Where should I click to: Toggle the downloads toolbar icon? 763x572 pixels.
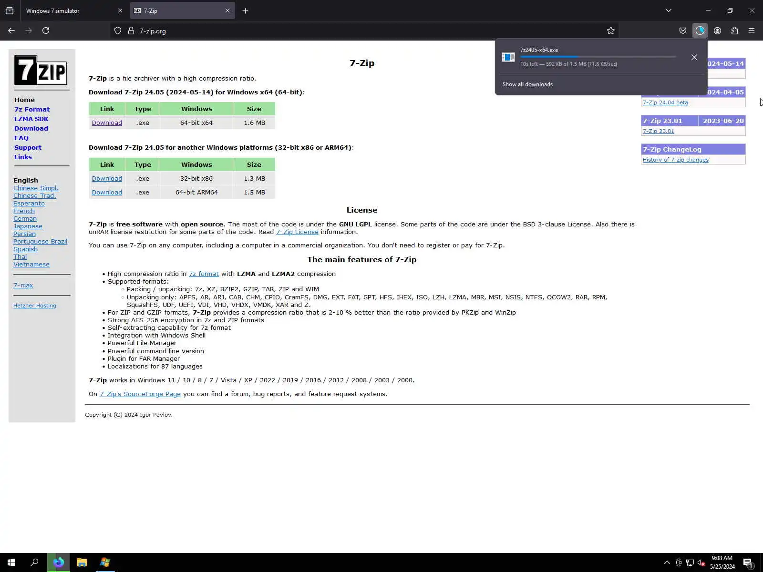[x=700, y=31]
